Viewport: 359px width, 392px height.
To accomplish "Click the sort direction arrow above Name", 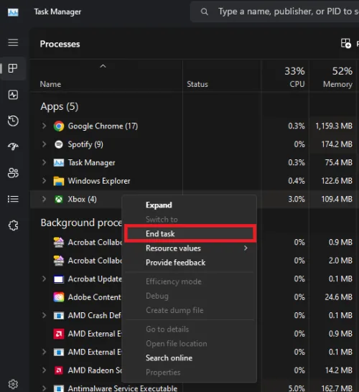I will pos(103,66).
